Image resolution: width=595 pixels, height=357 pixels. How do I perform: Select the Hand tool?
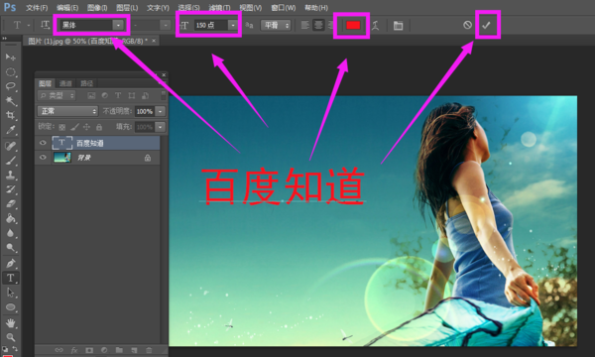pos(10,323)
